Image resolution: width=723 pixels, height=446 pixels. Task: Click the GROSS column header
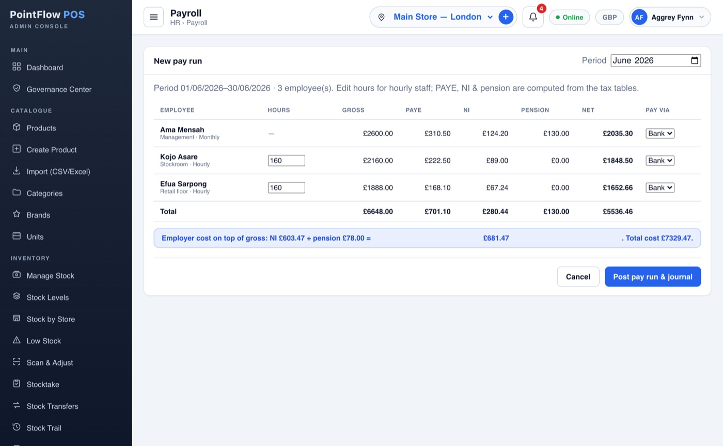pos(353,110)
